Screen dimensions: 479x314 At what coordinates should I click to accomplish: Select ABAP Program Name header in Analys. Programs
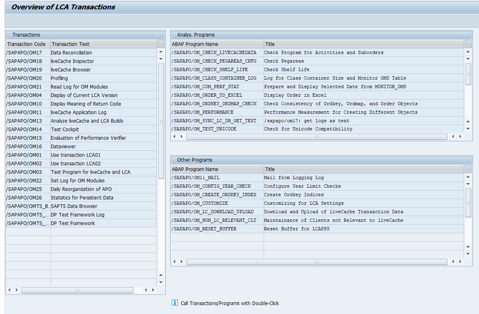point(217,44)
